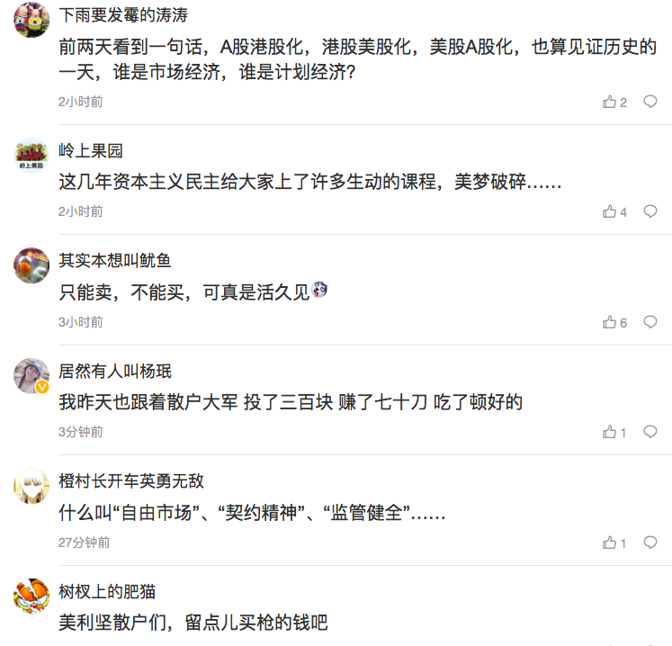The image size is (672, 646).
Task: Click panda emoji in 只能卖 comment
Action: 319,290
